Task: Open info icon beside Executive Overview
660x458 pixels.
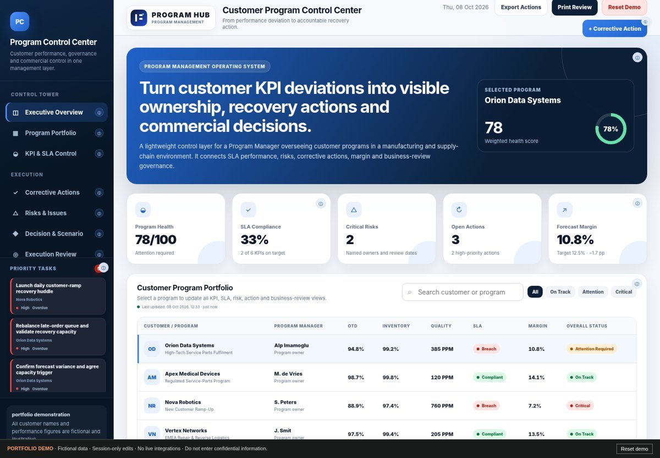Action: click(x=99, y=112)
